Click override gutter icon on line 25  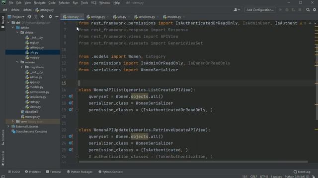click(x=71, y=150)
